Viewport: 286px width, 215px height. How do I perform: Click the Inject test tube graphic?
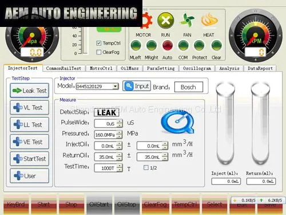[x=225, y=123]
